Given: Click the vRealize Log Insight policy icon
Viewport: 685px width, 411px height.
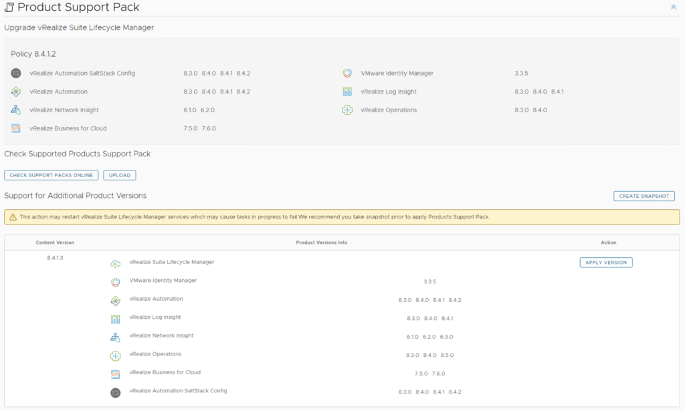Looking at the screenshot, I should pos(347,92).
